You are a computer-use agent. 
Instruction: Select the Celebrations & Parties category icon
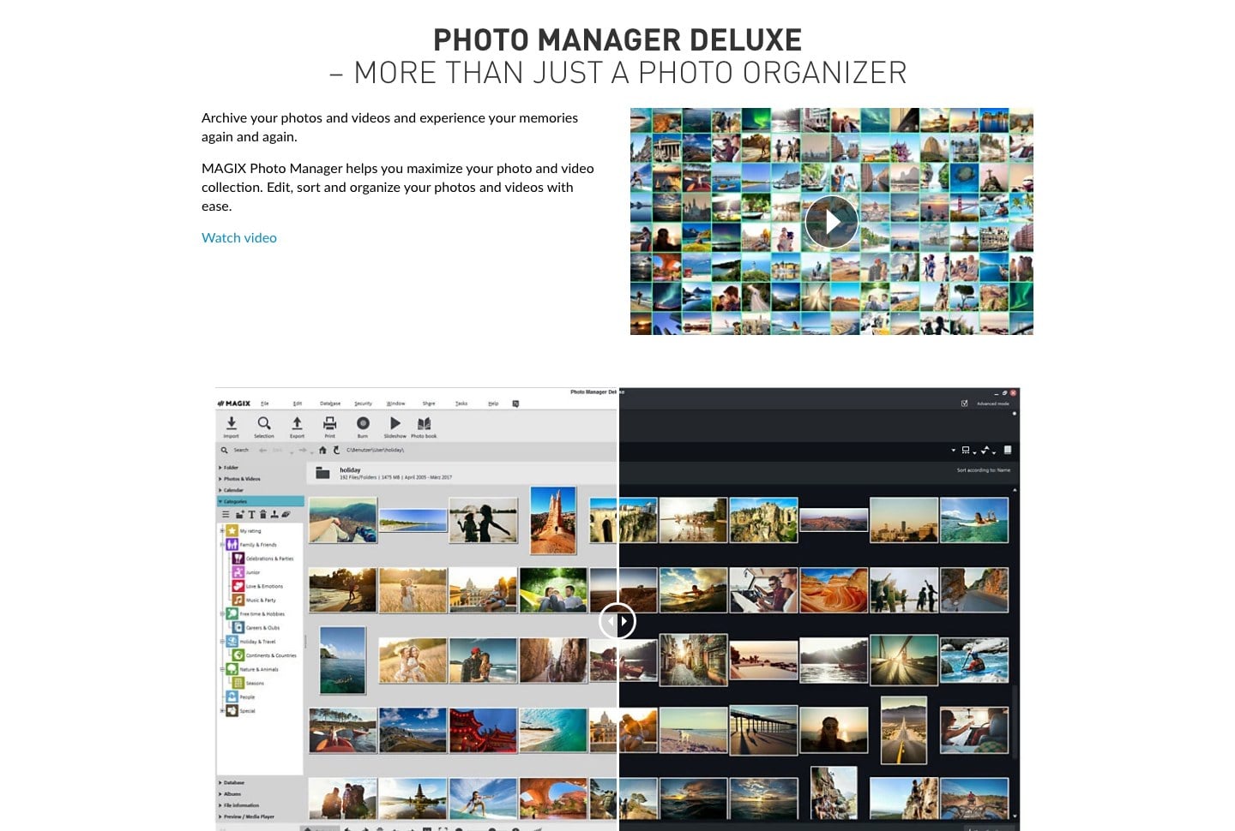[238, 559]
